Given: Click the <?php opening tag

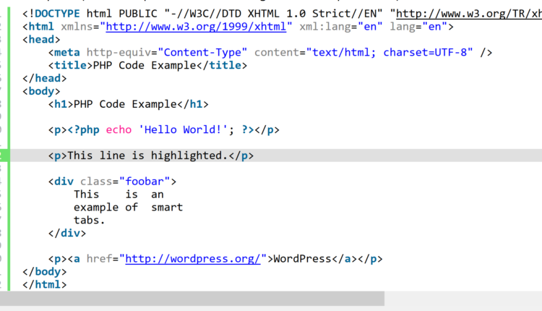Looking at the screenshot, I should pyautogui.click(x=83, y=129).
